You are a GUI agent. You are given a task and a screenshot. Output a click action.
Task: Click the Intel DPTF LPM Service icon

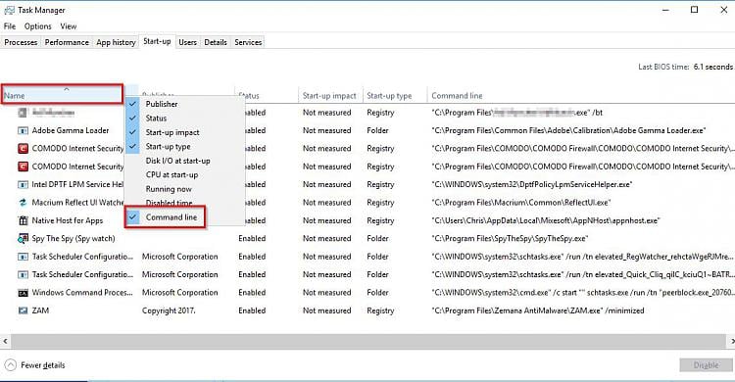23,185
